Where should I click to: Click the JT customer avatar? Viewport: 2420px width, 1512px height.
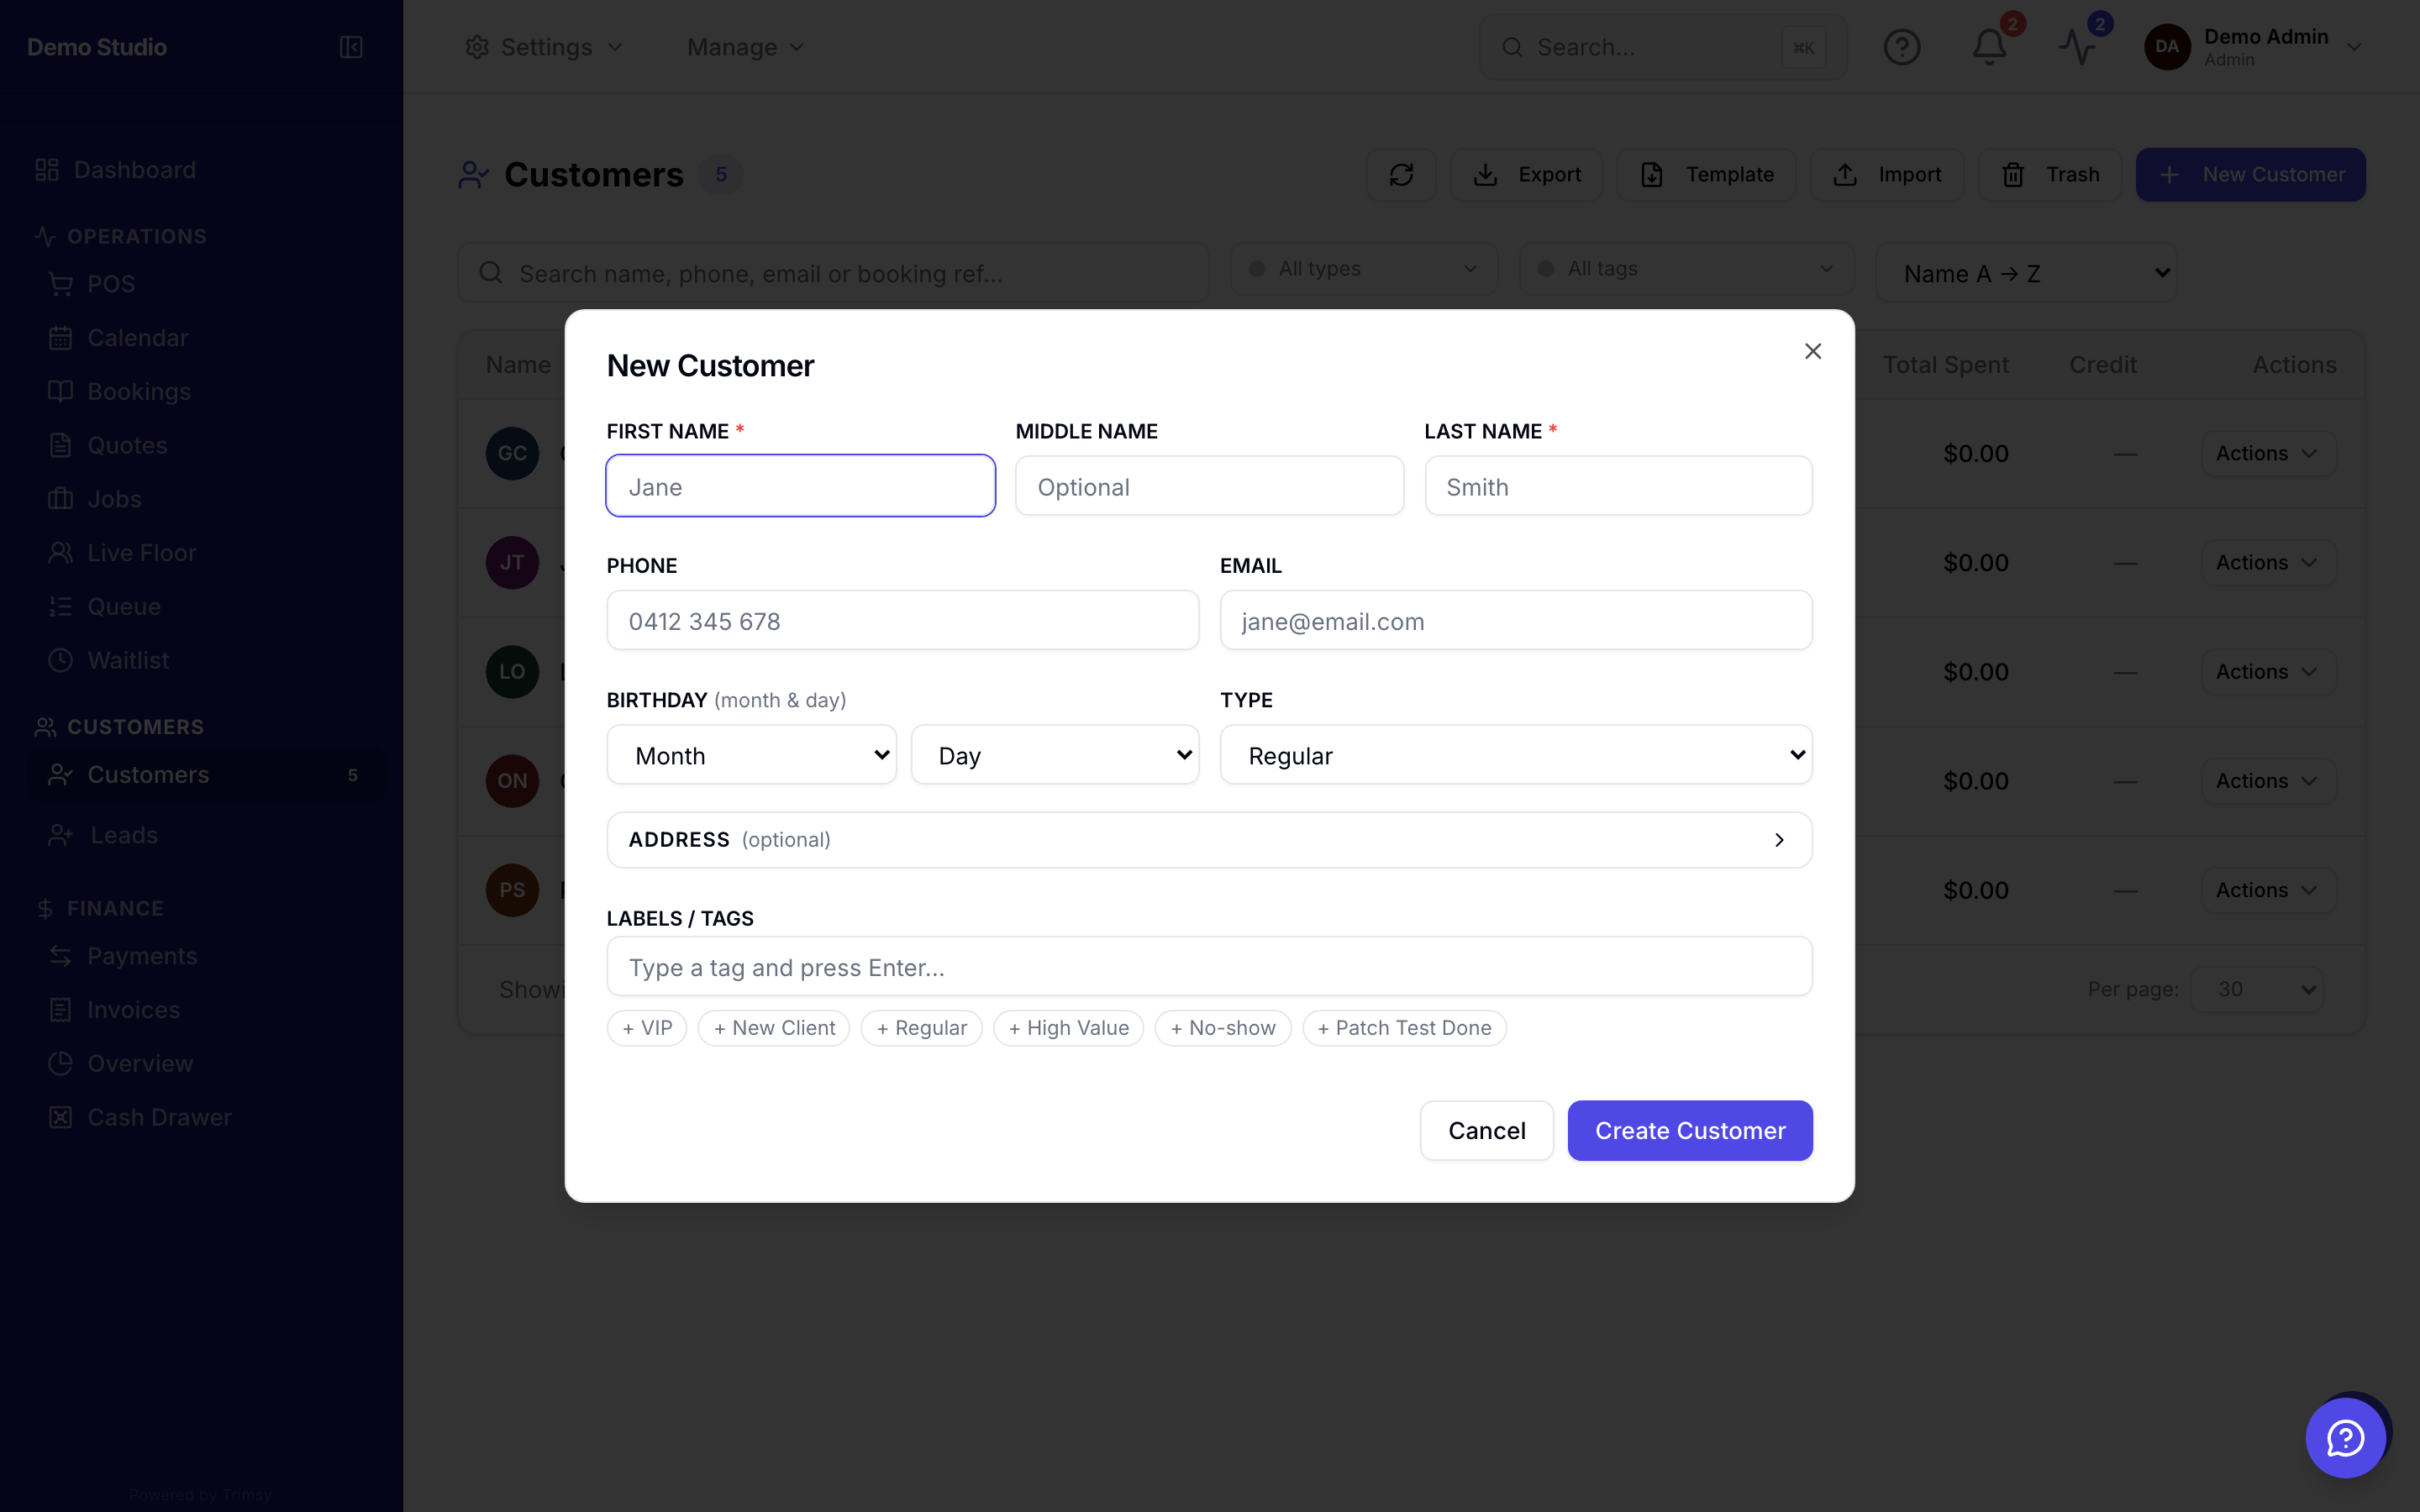pyautogui.click(x=512, y=562)
